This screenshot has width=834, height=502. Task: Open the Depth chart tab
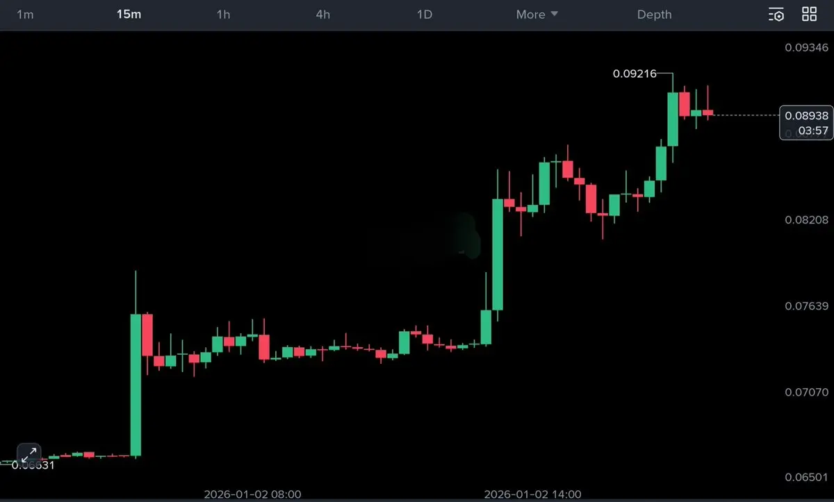(x=655, y=15)
